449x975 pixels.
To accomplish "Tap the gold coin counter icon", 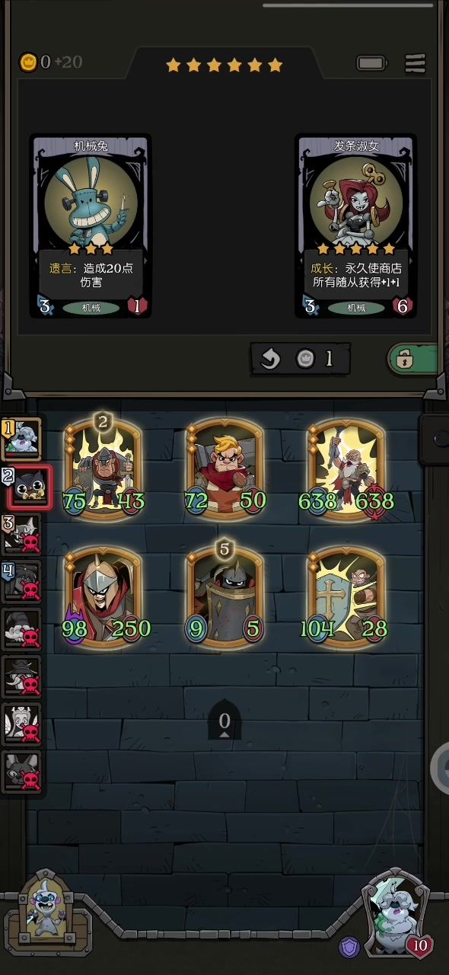I will (28, 62).
